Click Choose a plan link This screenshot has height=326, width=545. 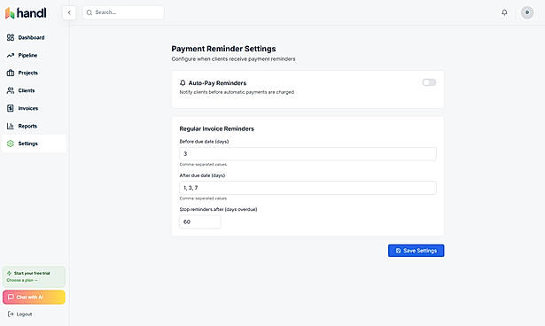(22, 280)
